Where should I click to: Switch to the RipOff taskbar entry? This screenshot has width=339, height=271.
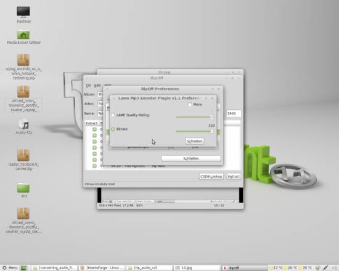[x=244, y=268]
